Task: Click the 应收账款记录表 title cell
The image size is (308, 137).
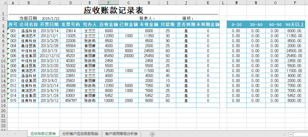Action: (113, 11)
